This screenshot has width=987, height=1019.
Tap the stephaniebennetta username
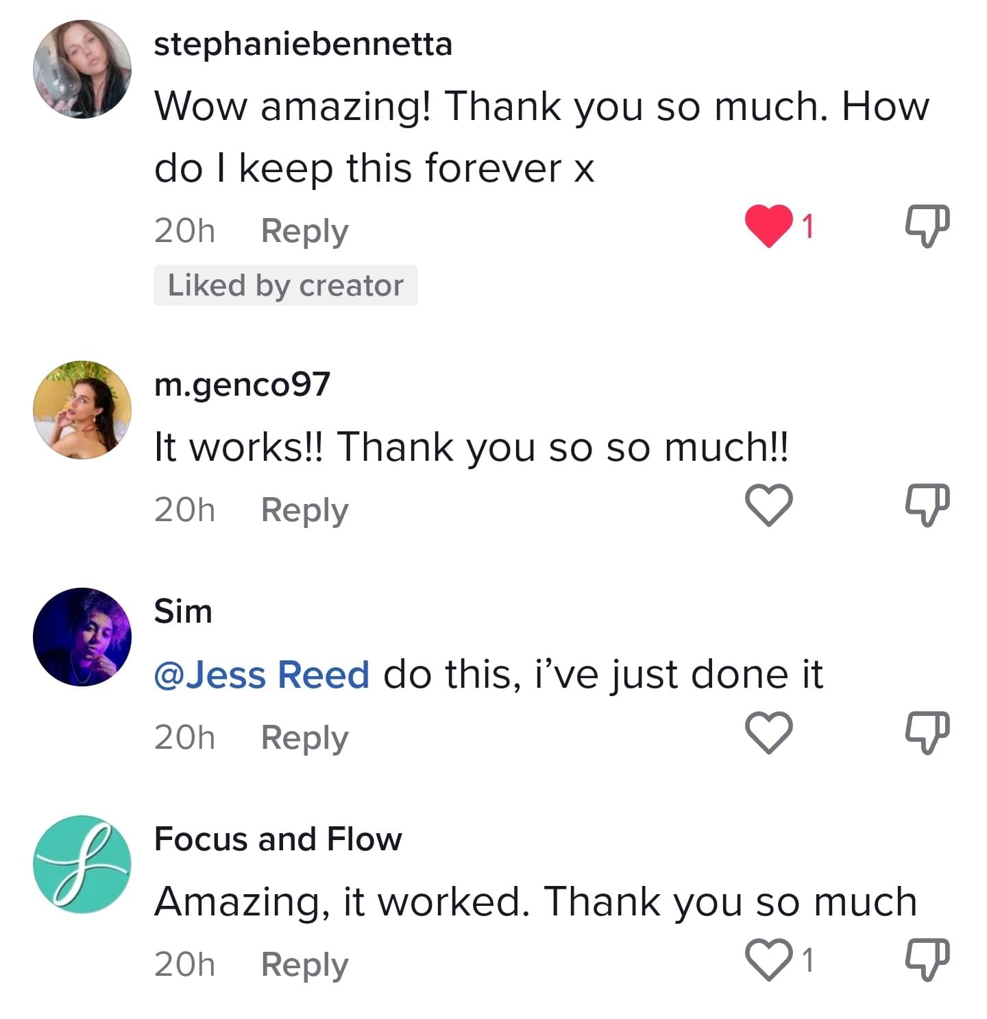pos(303,45)
